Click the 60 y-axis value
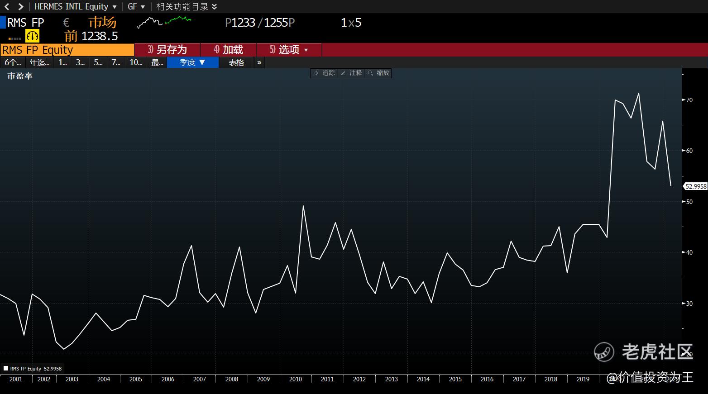The height and width of the screenshot is (394, 708). point(689,151)
